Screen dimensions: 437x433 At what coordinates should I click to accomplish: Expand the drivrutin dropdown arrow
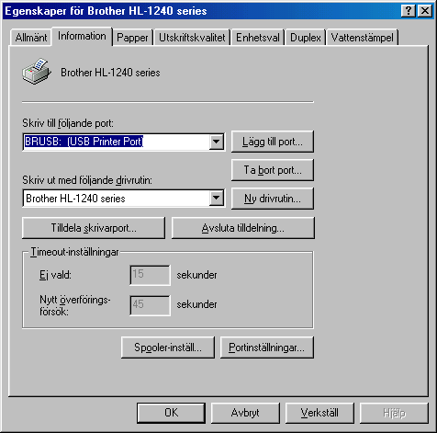point(217,199)
